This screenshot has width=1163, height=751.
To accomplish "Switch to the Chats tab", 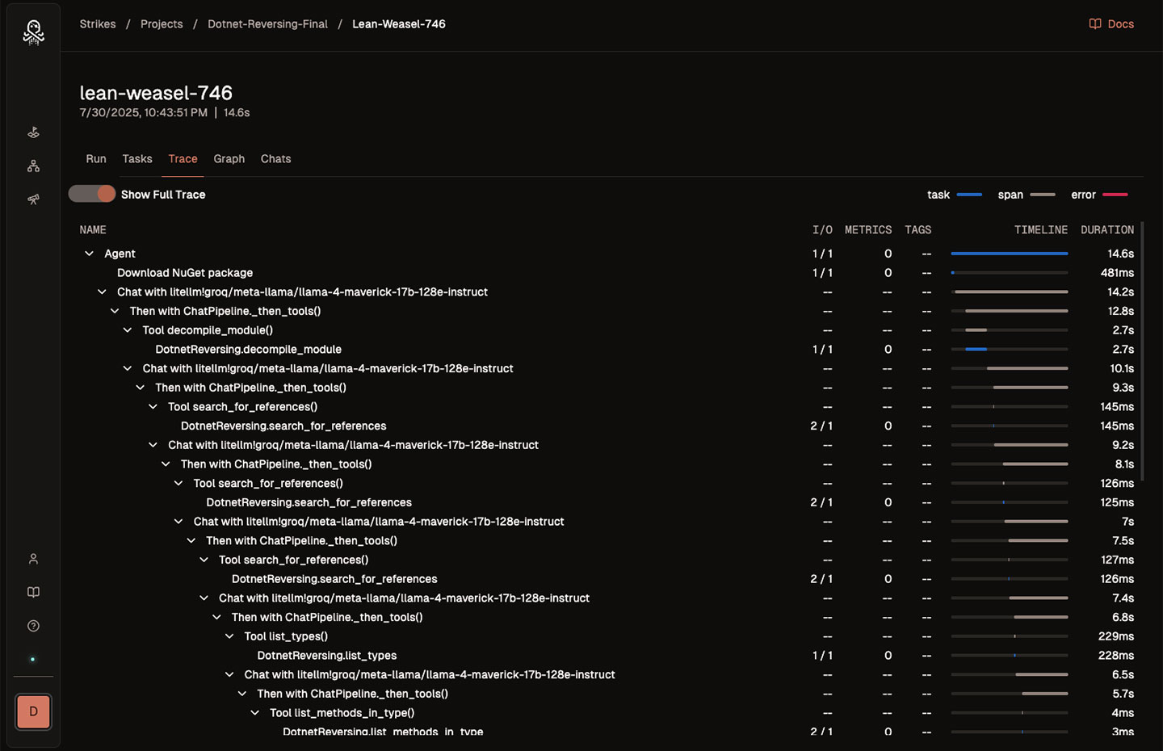I will (x=275, y=159).
